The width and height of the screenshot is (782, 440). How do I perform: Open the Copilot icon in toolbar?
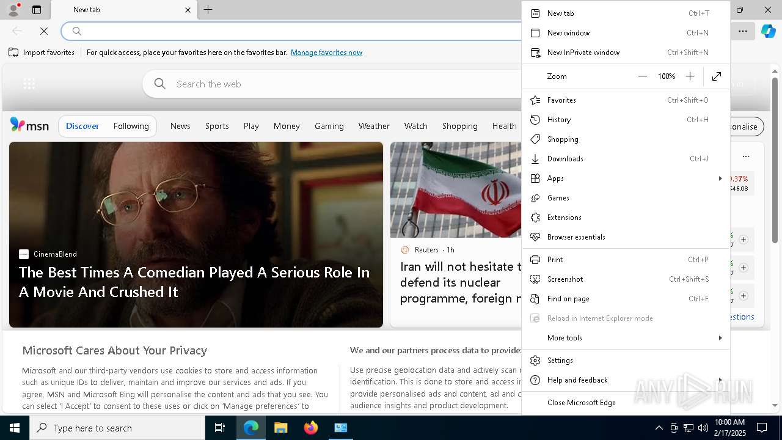click(768, 31)
